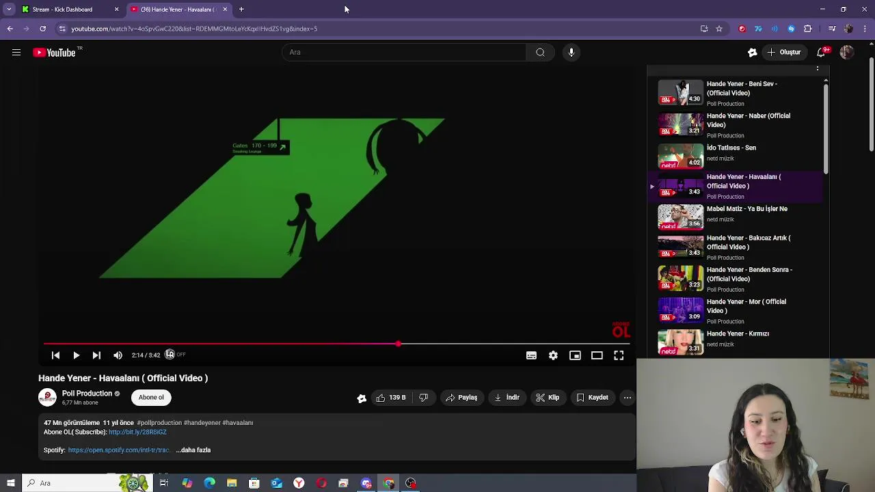Toggle the autoplay OFF switch

174,355
